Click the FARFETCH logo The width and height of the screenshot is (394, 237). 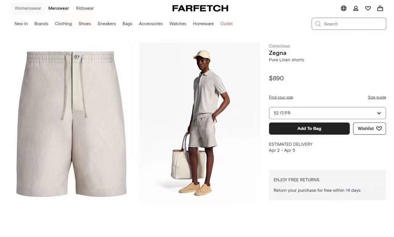click(x=200, y=8)
